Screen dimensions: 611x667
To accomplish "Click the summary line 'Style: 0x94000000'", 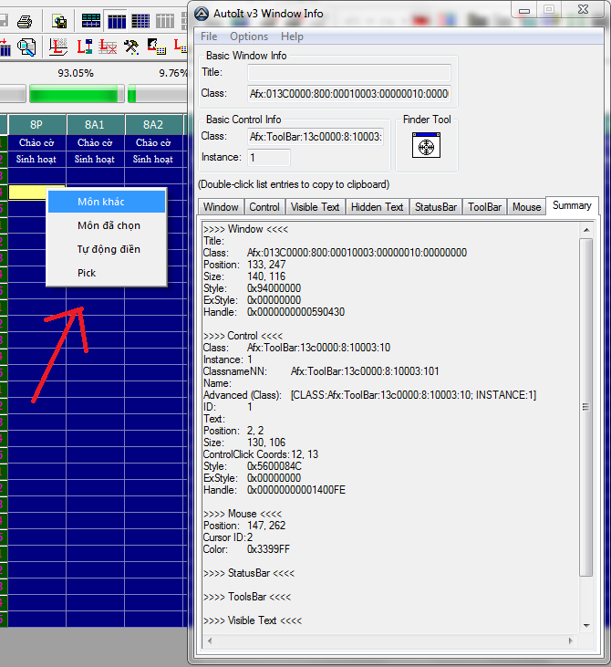I will coord(252,288).
